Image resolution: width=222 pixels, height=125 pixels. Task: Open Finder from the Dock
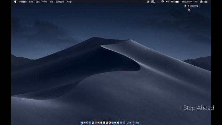[x=82, y=123]
